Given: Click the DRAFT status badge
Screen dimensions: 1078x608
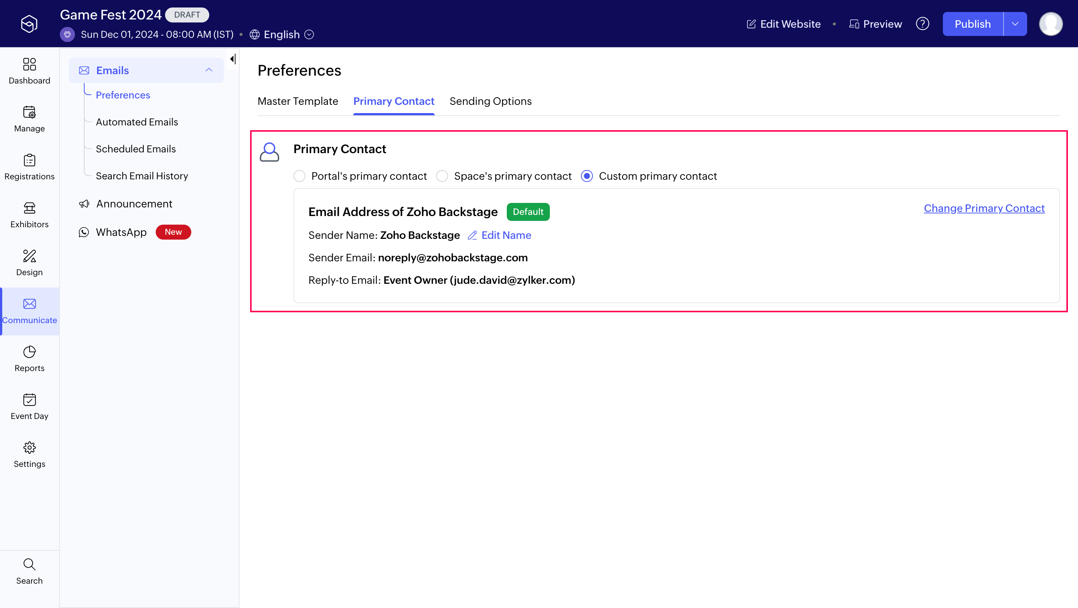Looking at the screenshot, I should point(187,15).
